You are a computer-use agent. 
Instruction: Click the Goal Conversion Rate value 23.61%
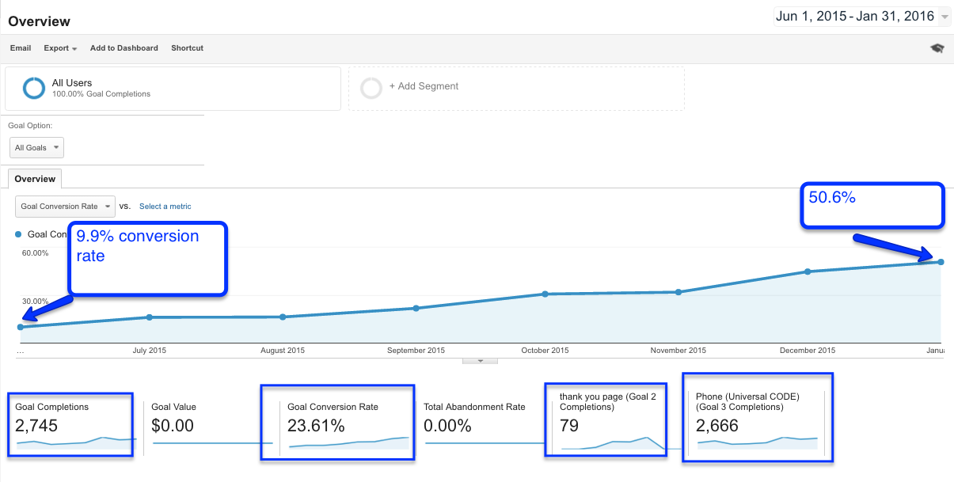[x=316, y=426]
